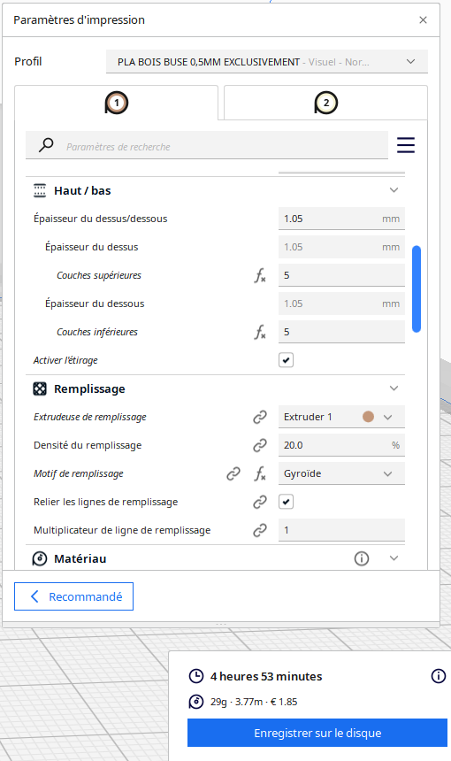Open the Profil dropdown
This screenshot has width=451, height=761.
click(x=267, y=62)
